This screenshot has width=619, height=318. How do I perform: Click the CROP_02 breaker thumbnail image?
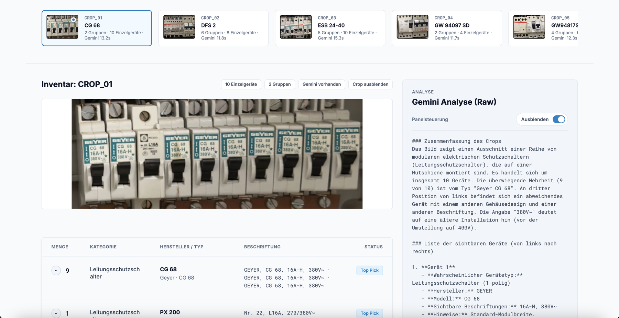coord(179,27)
